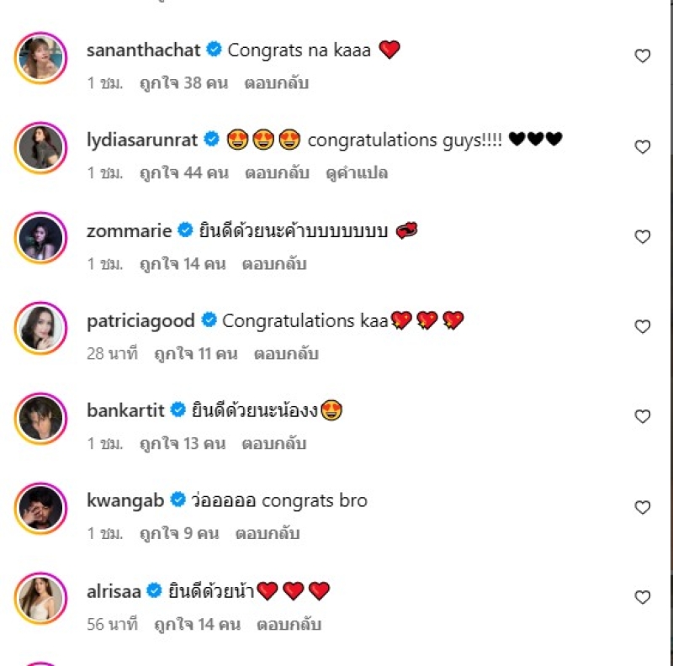Like the comment by sananthachat
This screenshot has width=673, height=666.
642,56
